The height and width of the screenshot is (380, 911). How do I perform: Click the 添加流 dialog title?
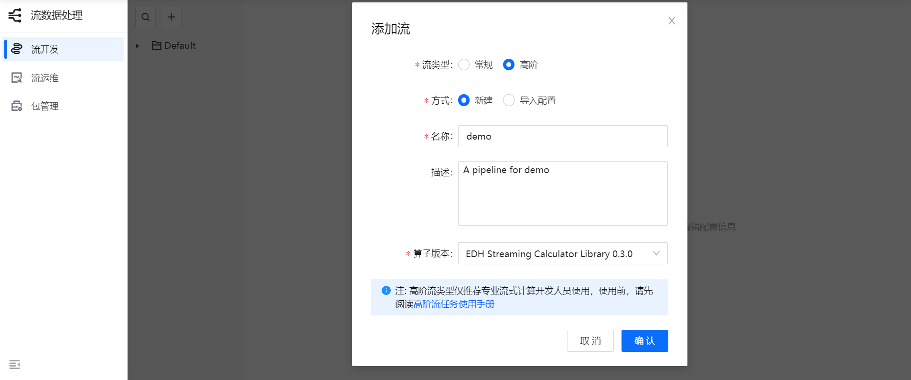391,29
